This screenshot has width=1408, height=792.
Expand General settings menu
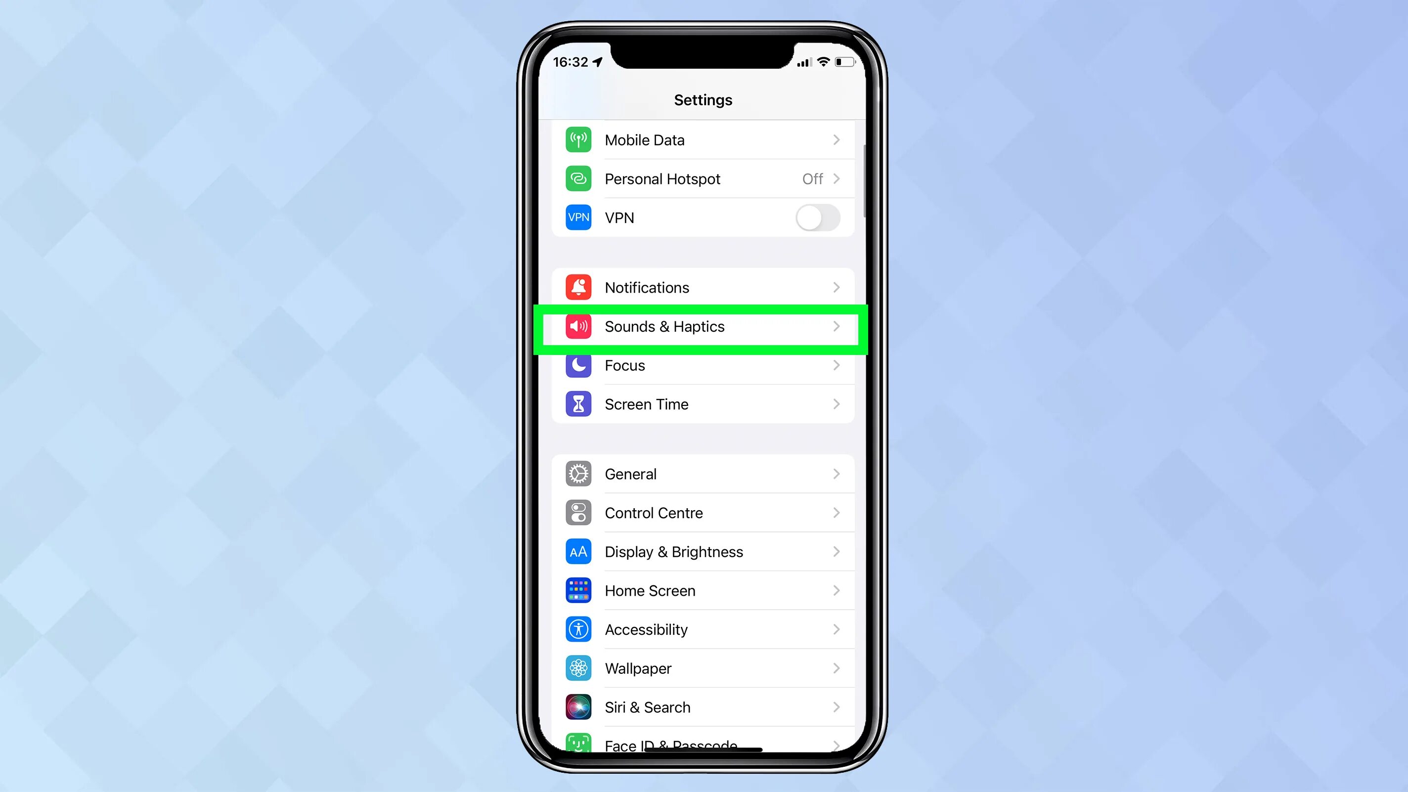pos(704,474)
